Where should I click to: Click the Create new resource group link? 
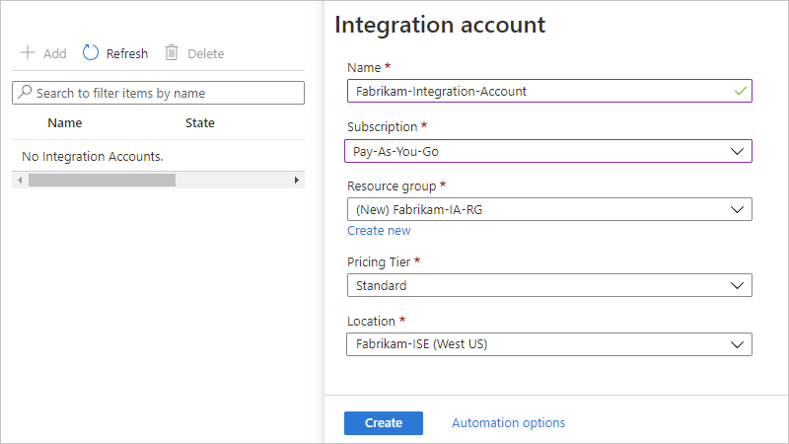point(379,231)
